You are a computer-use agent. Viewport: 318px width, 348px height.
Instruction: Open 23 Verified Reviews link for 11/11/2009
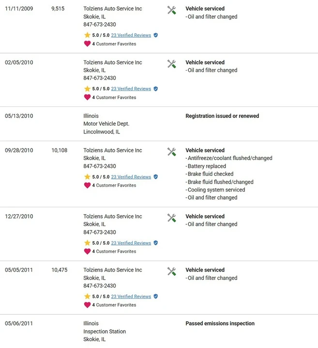coord(131,35)
